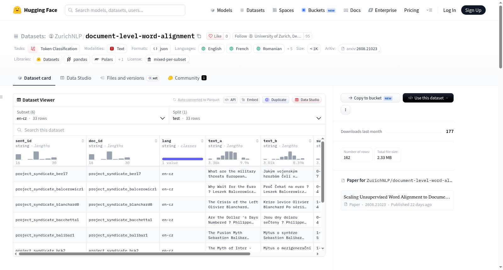Open the more navigation menu icon
This screenshot has height=270, width=503.
429,10
